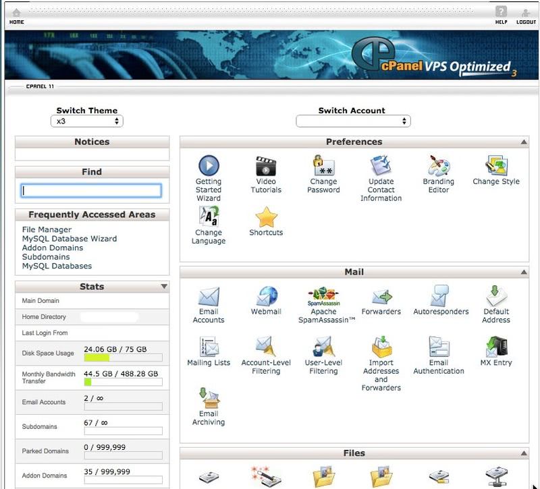
Task: Click the "44.5 GB / 488.28 GB" value
Action: (121, 374)
